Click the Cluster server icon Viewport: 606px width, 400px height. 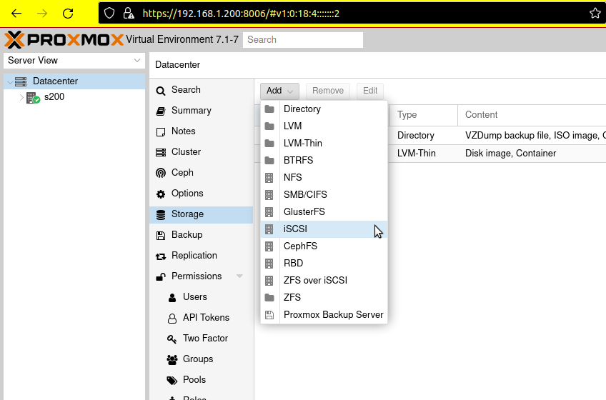(160, 152)
